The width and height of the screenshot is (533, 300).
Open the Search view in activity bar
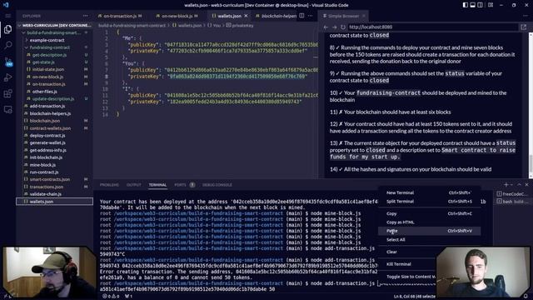coord(7,45)
